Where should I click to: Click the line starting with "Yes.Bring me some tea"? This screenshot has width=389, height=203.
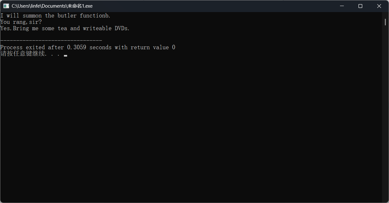coord(65,28)
